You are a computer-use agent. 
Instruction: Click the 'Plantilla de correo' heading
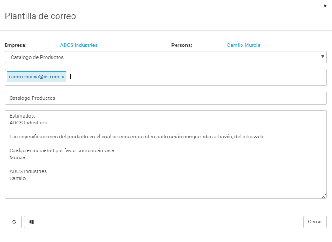pos(40,16)
